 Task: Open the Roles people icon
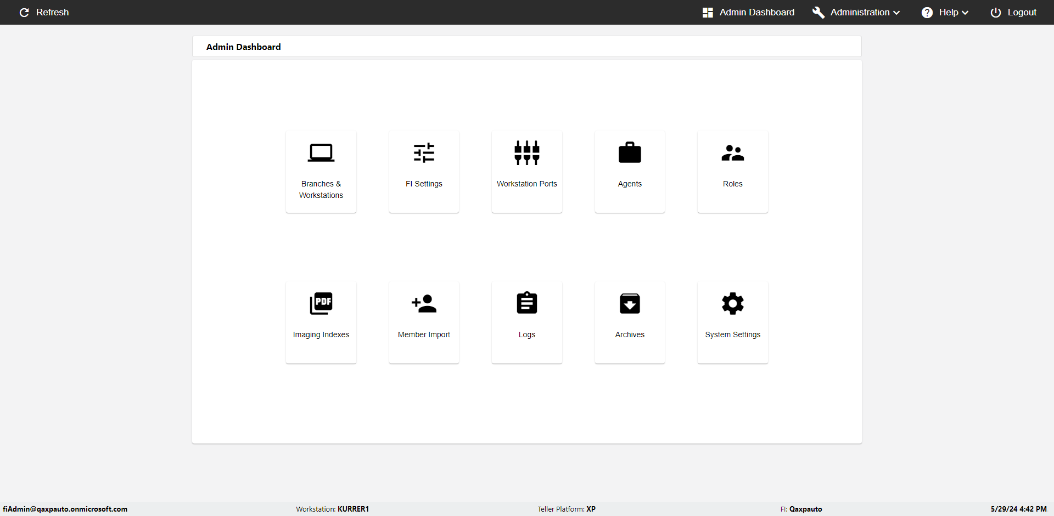point(733,152)
